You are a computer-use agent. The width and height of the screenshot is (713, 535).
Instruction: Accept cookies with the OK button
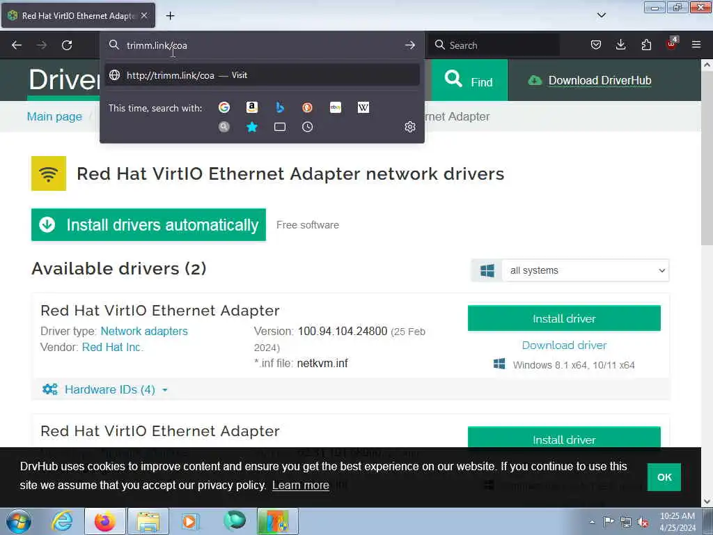(664, 476)
